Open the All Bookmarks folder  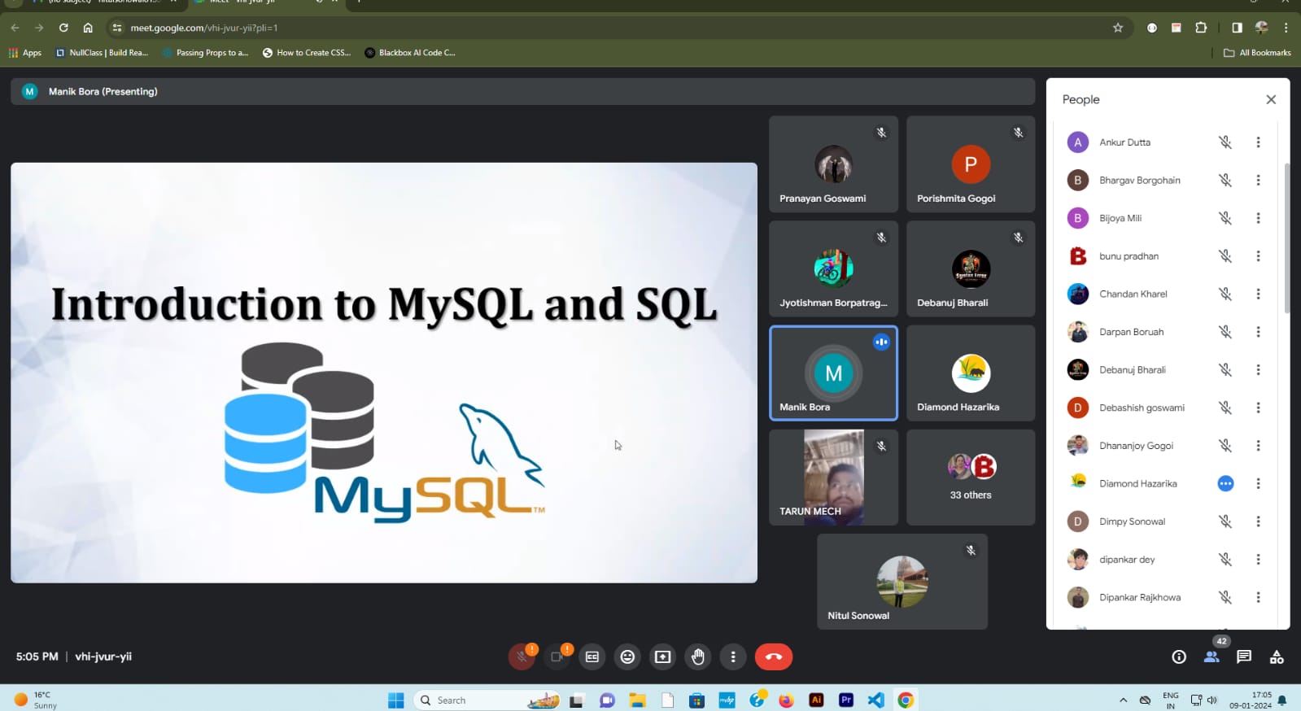(1257, 53)
